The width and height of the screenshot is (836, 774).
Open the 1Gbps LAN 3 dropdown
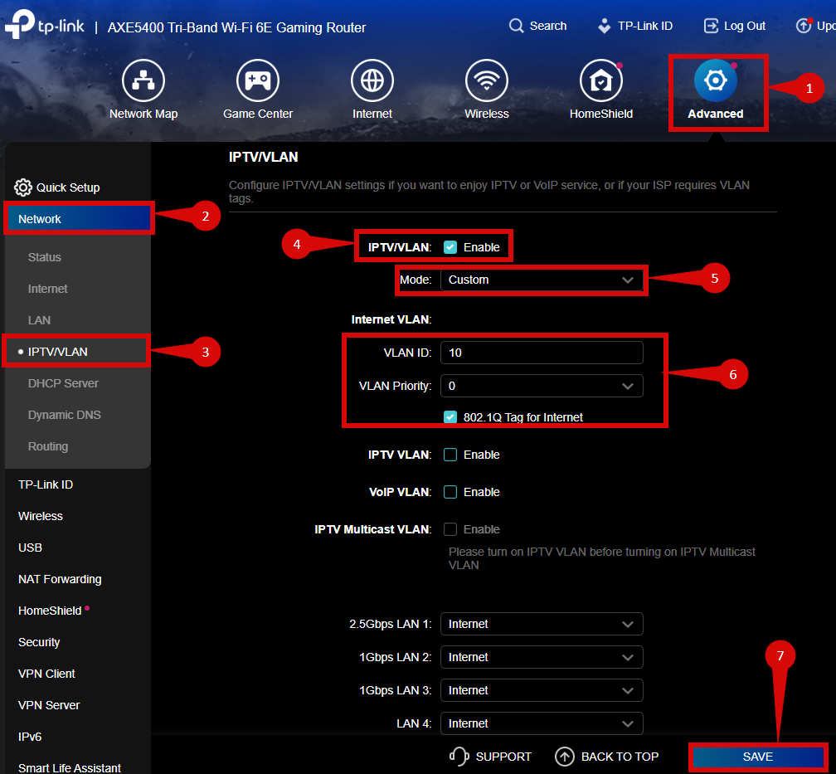click(x=542, y=689)
